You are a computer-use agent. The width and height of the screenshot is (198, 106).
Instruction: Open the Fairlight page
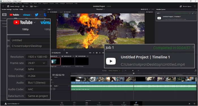(124, 103)
